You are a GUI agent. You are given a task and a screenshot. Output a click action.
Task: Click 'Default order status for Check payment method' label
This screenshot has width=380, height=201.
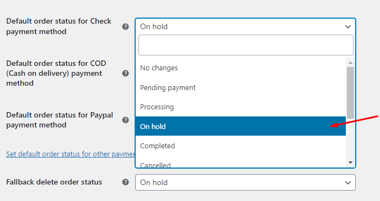(x=58, y=26)
